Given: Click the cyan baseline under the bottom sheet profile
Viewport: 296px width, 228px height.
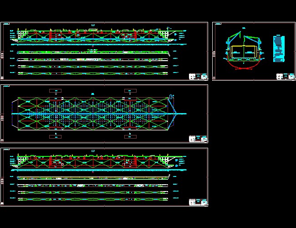Looking at the screenshot, I should click(x=99, y=170).
